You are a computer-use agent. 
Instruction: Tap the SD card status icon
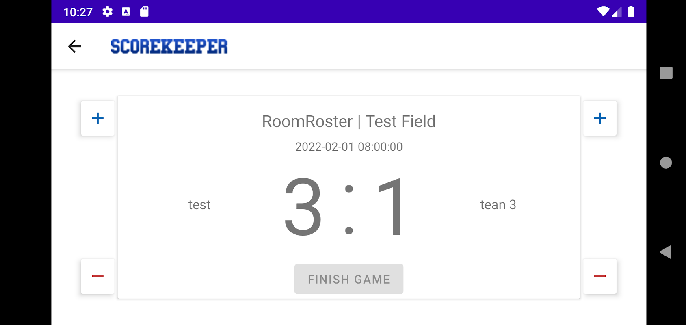(x=144, y=12)
